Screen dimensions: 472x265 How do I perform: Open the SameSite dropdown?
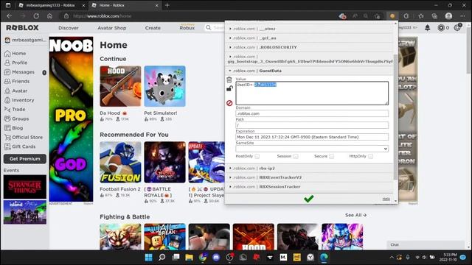tap(312, 149)
